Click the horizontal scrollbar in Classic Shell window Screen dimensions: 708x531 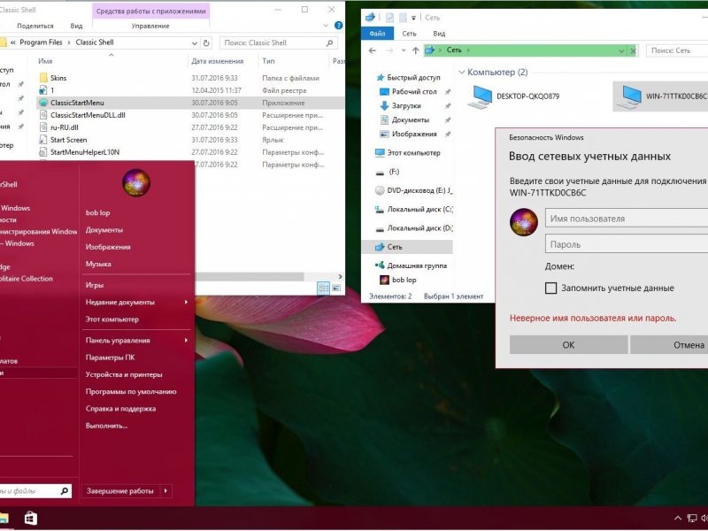click(x=250, y=276)
